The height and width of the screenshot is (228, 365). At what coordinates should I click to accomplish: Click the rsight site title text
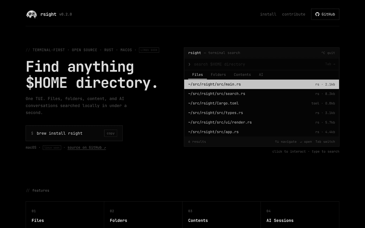click(48, 14)
